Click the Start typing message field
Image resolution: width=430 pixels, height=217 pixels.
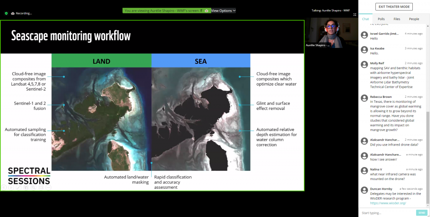[386, 213]
